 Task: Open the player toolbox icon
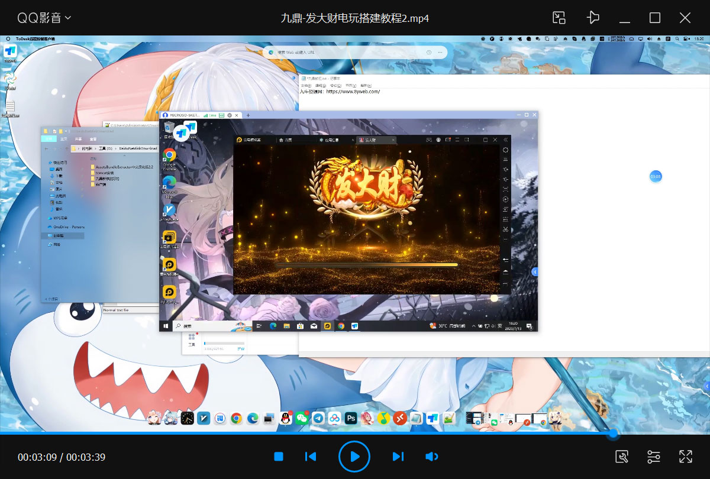(x=621, y=457)
